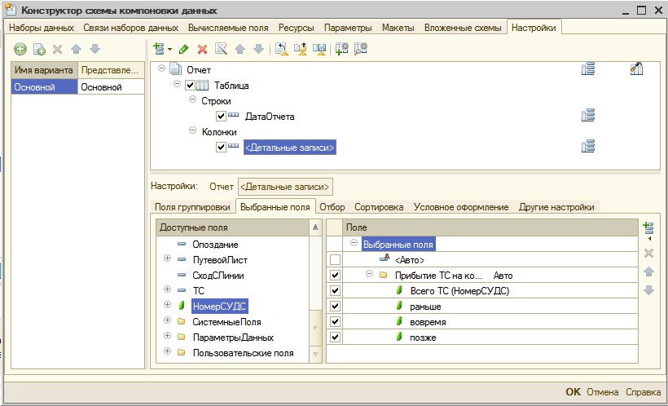The image size is (668, 406).
Task: Collapse the Отчет root node
Action: [x=161, y=68]
